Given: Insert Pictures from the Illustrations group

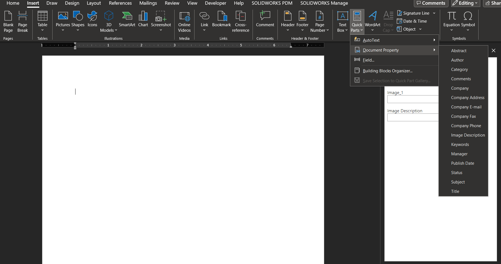Looking at the screenshot, I should [x=63, y=21].
